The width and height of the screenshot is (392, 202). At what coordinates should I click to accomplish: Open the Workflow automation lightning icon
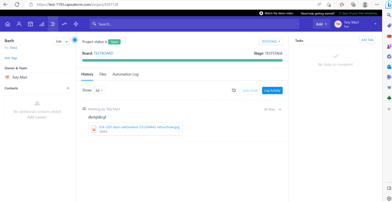[x=76, y=24]
